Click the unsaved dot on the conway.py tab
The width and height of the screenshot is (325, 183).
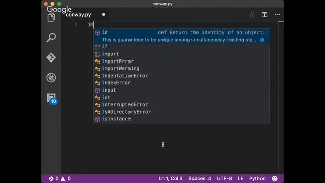click(x=104, y=14)
